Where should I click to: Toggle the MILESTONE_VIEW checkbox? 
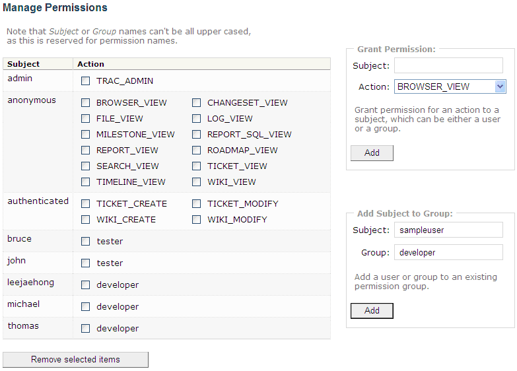click(86, 135)
